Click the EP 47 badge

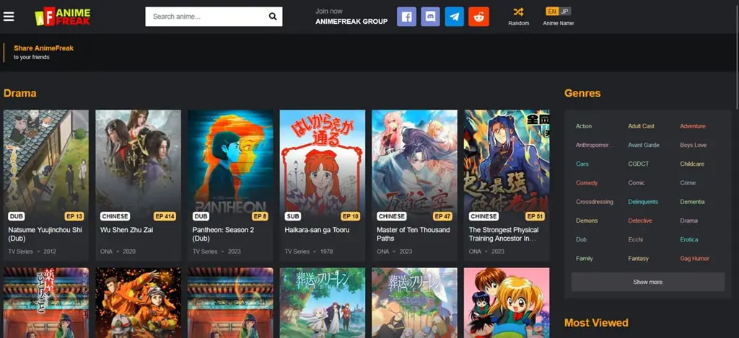442,216
